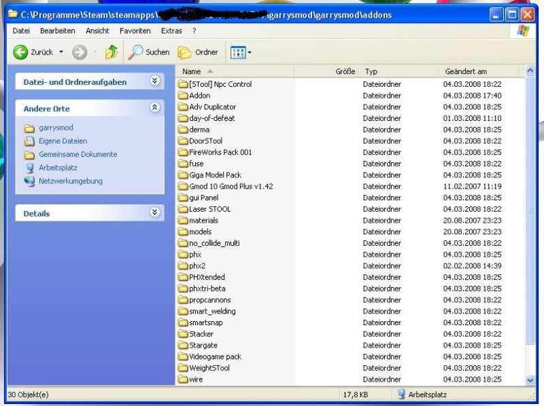
Task: Select the Laser STOOL folder icon
Action: coord(183,209)
